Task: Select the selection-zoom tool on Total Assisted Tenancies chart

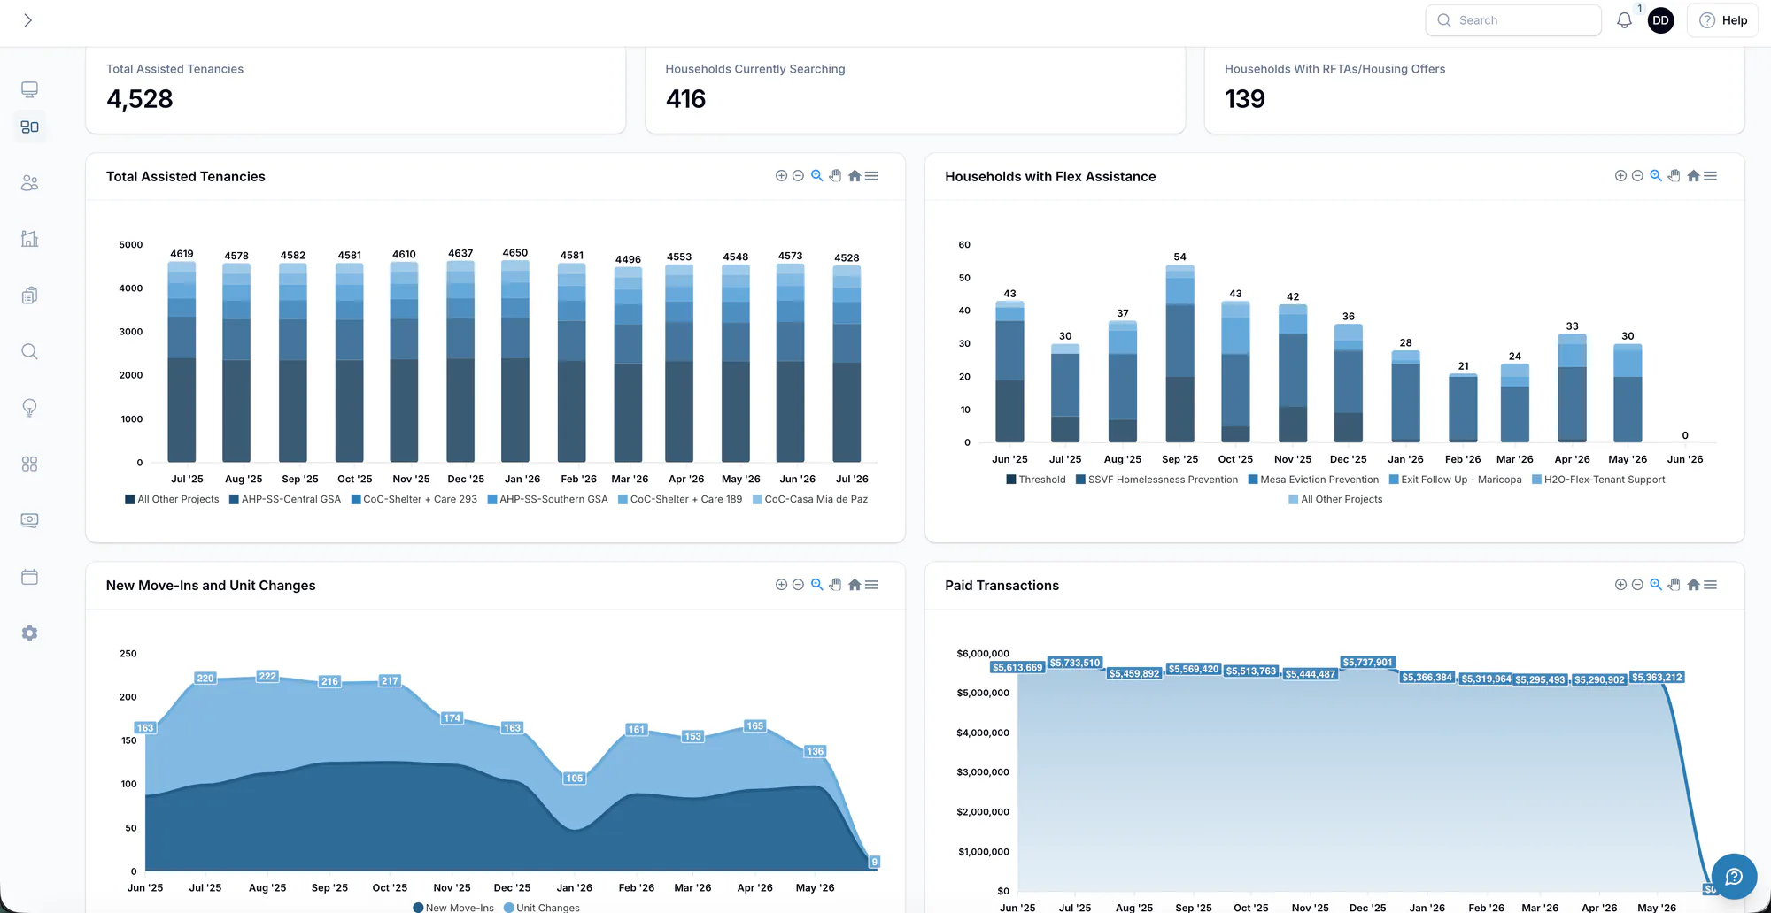Action: 817,176
